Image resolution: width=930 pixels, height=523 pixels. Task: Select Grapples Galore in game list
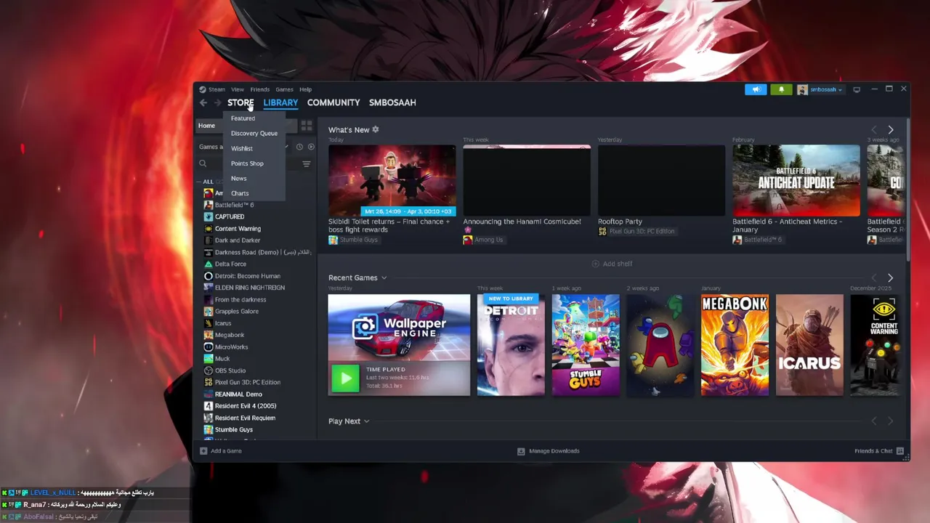pyautogui.click(x=237, y=312)
